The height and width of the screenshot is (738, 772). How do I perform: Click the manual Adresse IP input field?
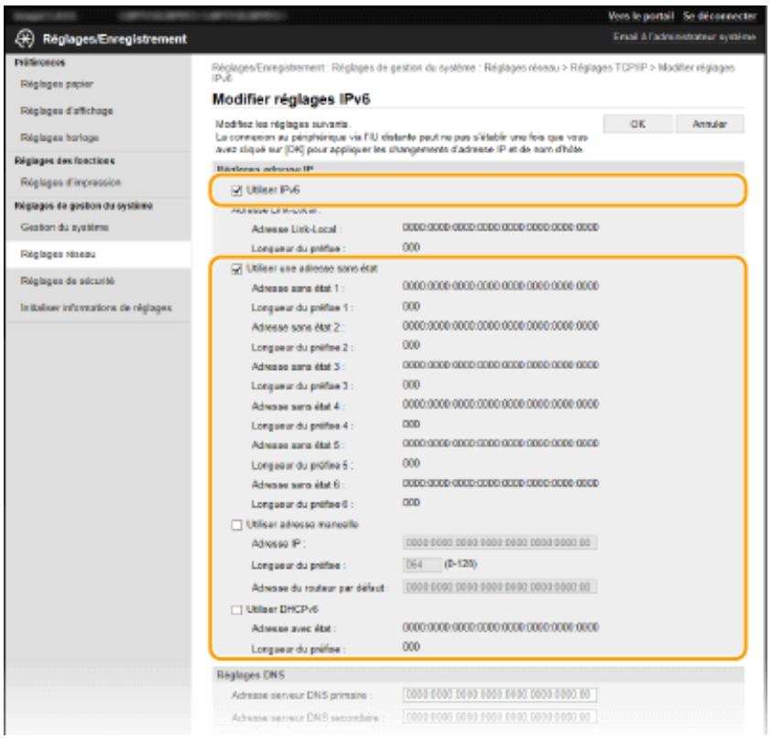click(x=500, y=543)
